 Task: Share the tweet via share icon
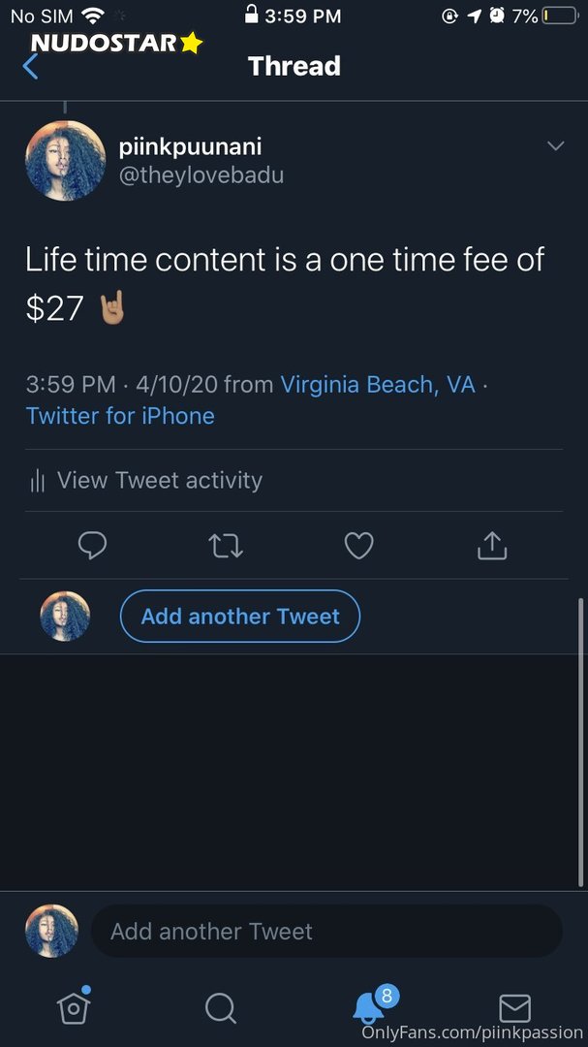click(492, 546)
